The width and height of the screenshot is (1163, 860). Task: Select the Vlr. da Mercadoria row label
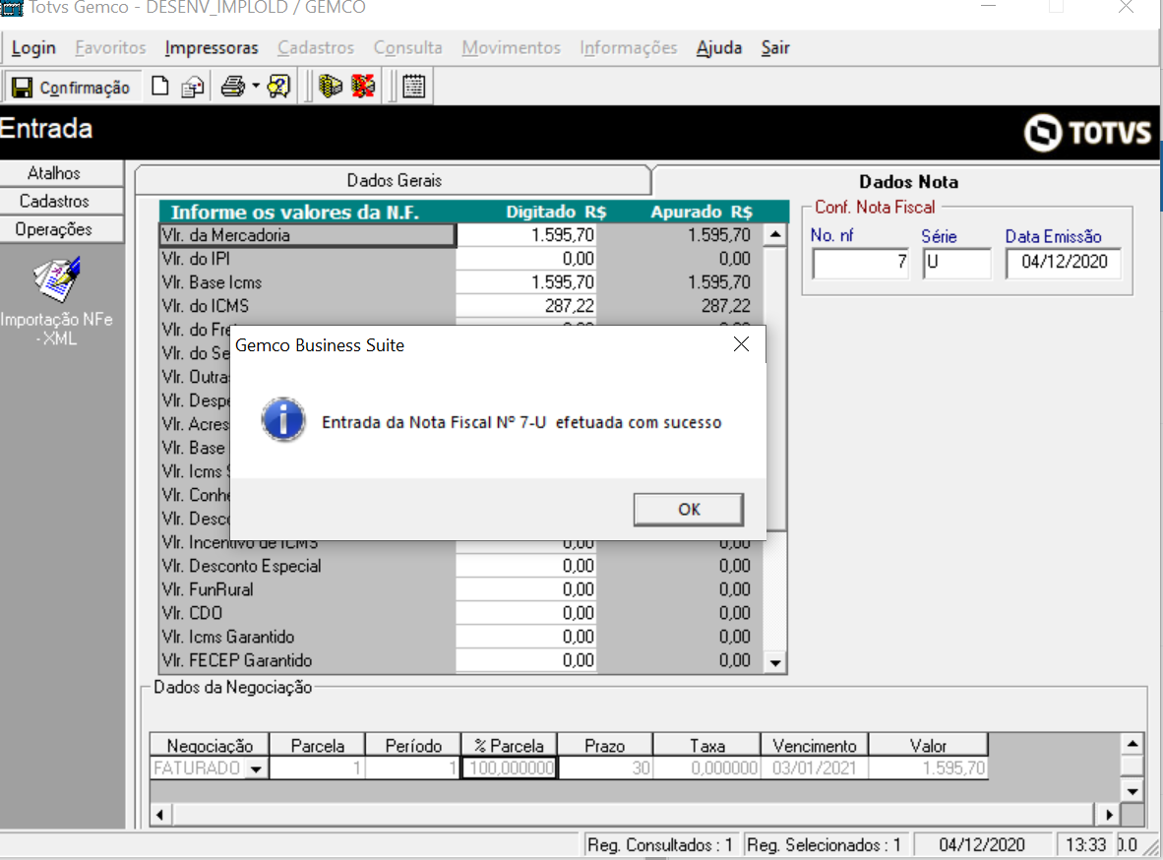[x=308, y=235]
